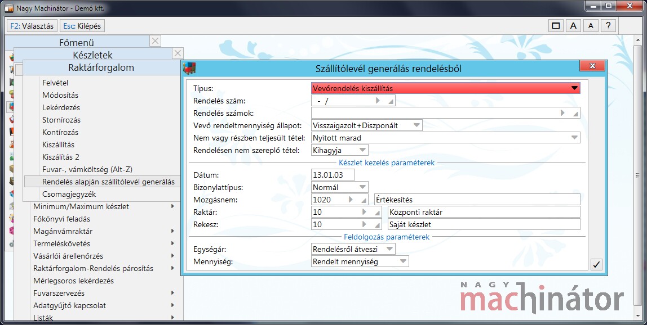Open lookup arrow in the Rekesz field
Screen dimensions: 647x325
364,224
